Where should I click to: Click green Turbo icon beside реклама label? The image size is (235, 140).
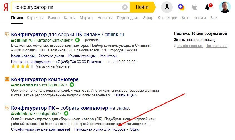pyautogui.click(x=77, y=40)
